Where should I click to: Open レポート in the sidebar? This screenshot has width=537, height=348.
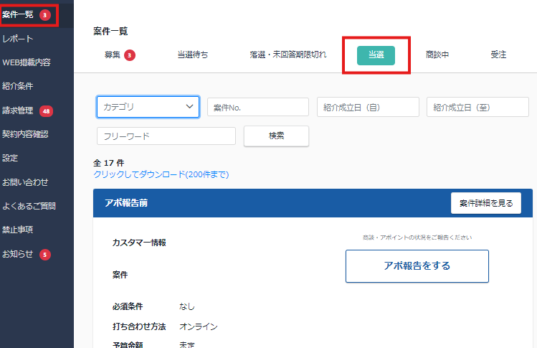click(x=18, y=39)
